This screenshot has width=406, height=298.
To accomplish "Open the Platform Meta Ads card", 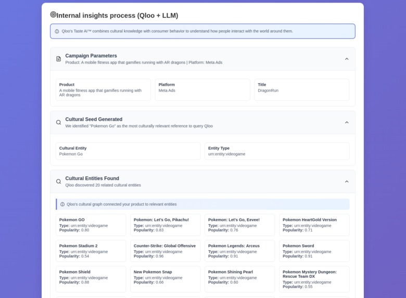I will [x=202, y=90].
